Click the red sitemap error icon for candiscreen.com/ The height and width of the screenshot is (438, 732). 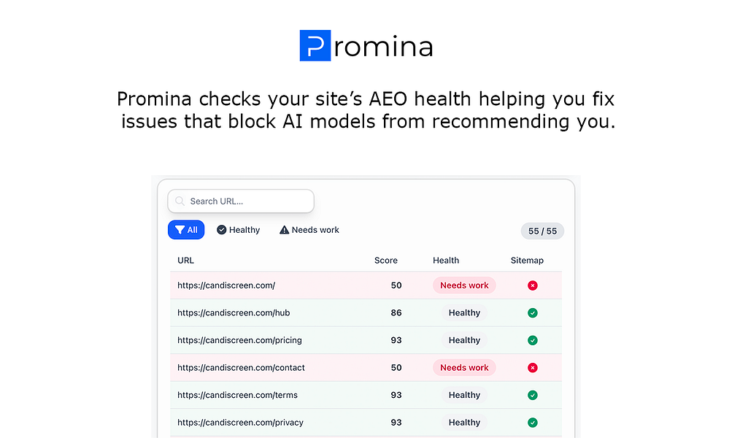click(x=532, y=285)
